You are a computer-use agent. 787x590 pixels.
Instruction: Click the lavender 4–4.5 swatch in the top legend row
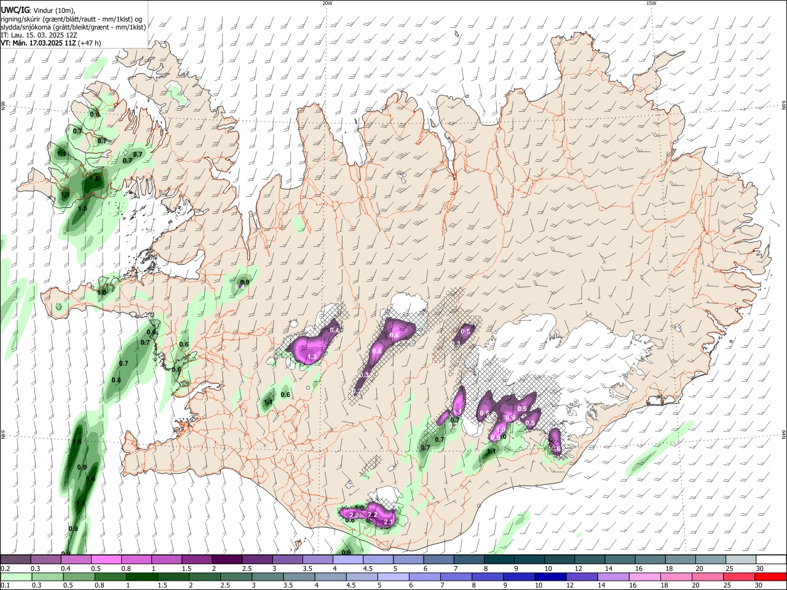pos(347,560)
